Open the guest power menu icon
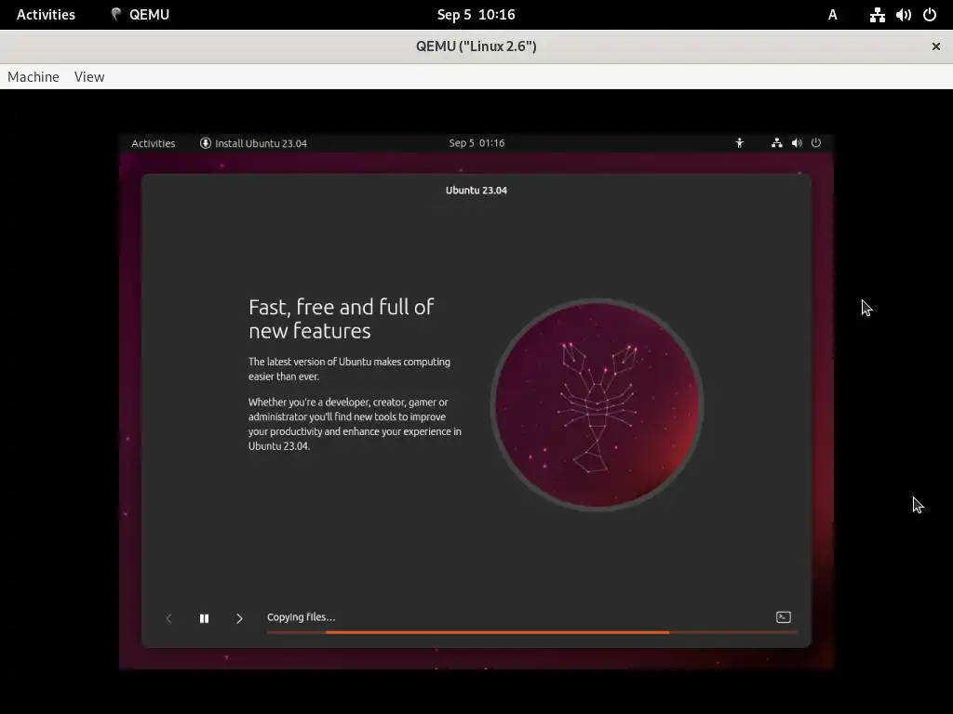This screenshot has height=714, width=953. pos(816,142)
